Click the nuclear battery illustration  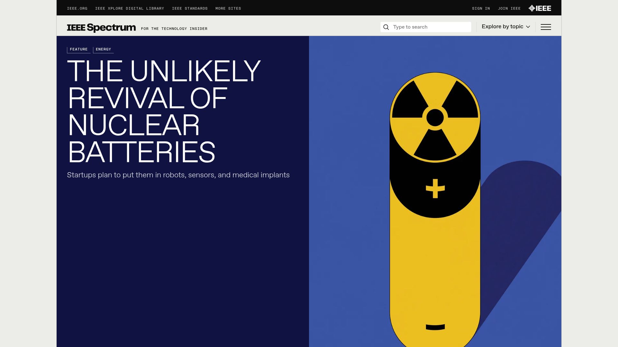(x=435, y=191)
